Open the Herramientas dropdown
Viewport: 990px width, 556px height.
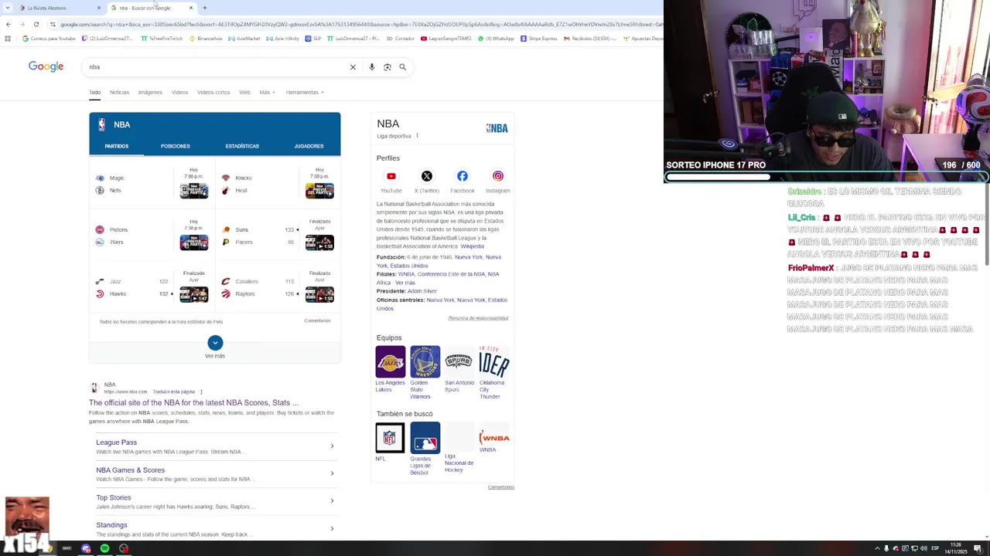click(x=305, y=93)
